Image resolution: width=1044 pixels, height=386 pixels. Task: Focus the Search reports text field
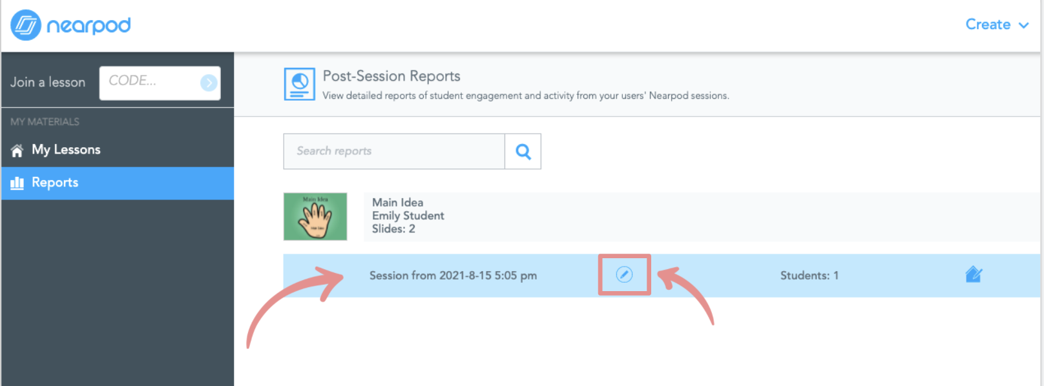tap(393, 151)
